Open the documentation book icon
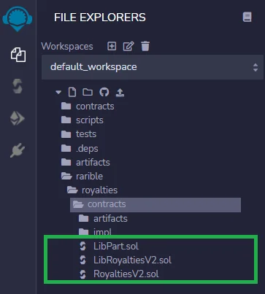The width and height of the screenshot is (265, 294). point(247,18)
